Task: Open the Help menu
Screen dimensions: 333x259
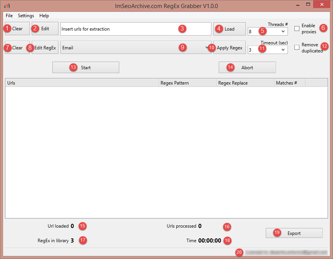Action: coord(44,16)
